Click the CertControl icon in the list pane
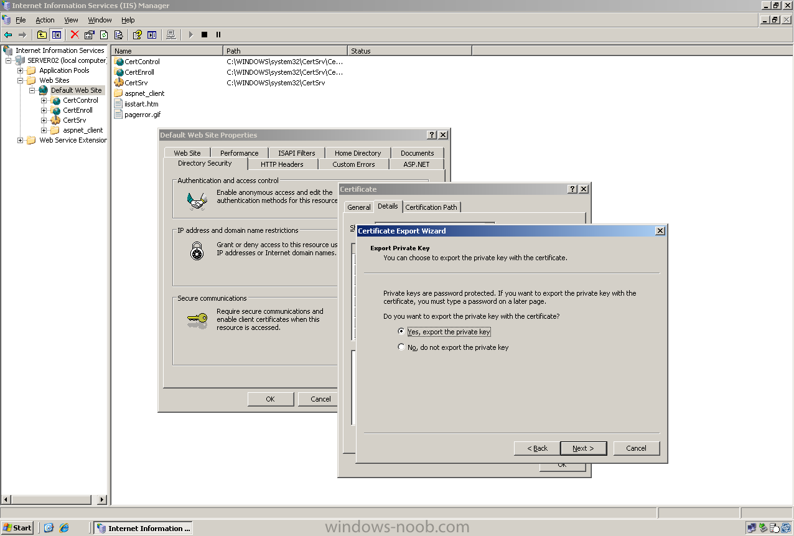Screen dimensions: 794x536 coord(119,62)
